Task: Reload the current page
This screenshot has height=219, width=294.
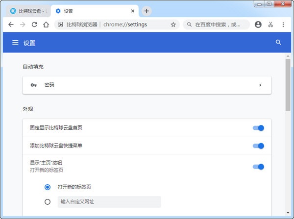Action: 34,24
